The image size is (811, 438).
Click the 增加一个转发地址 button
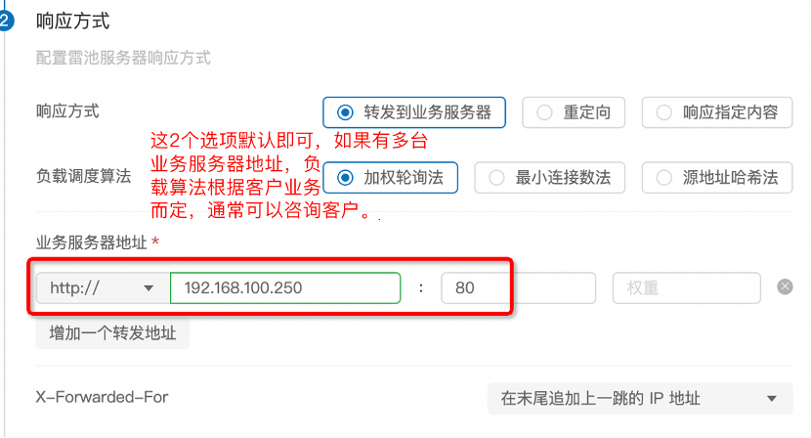[112, 333]
